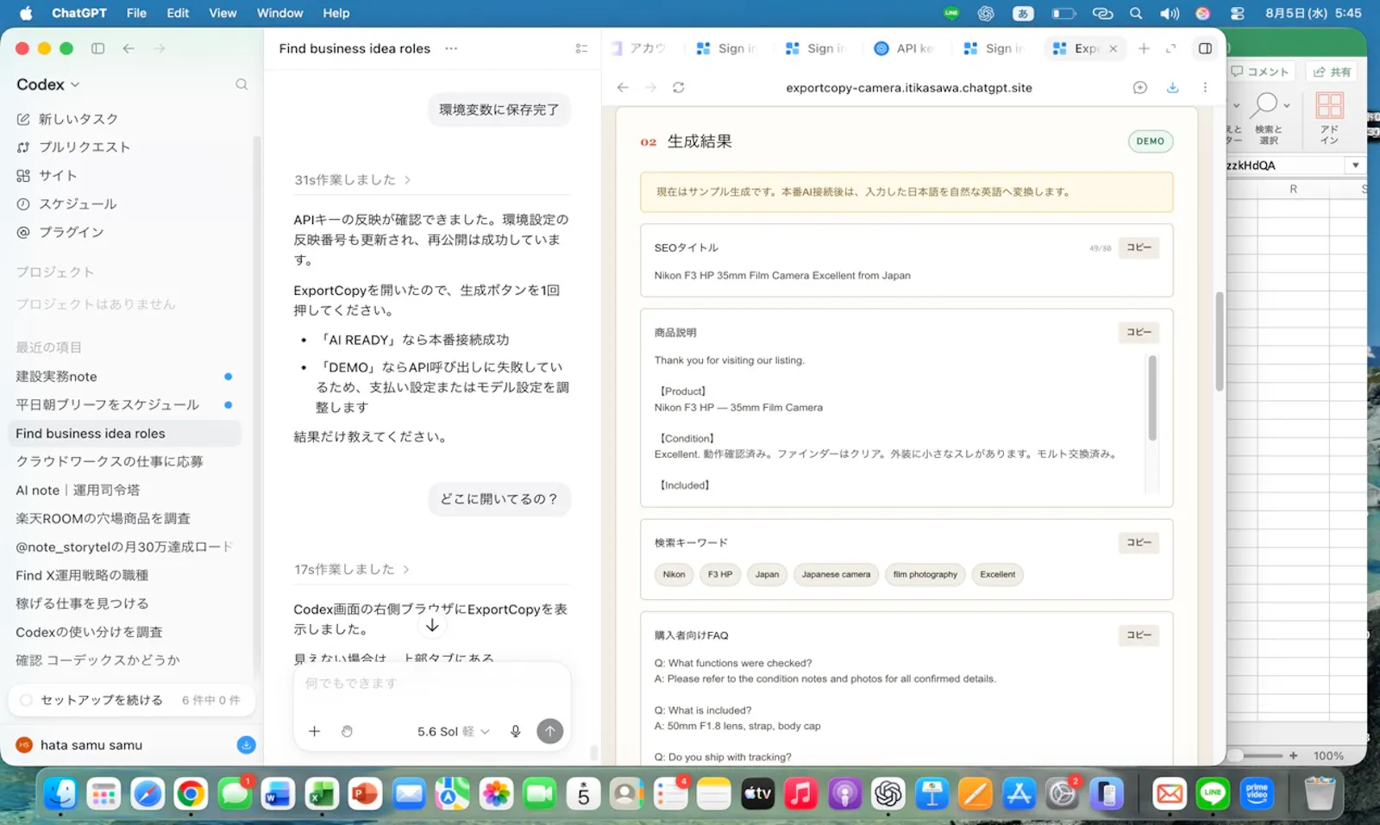1380x825 pixels.
Task: Open LINE app in the Dock
Action: [x=1213, y=793]
